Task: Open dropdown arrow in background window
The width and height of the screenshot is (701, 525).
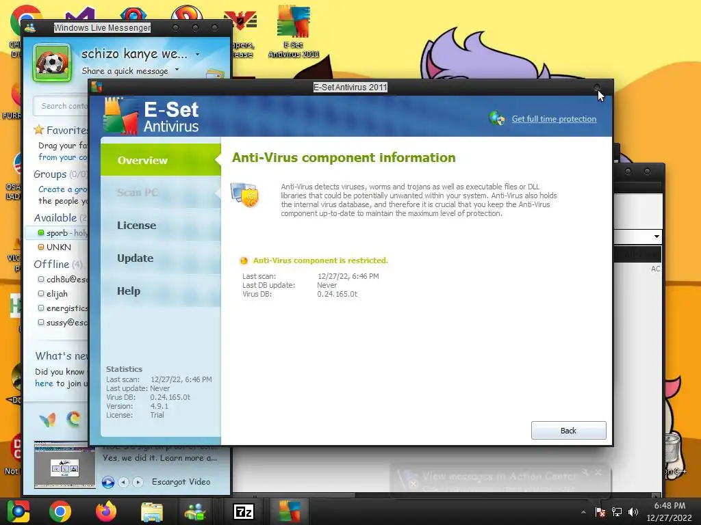Action: click(x=657, y=236)
